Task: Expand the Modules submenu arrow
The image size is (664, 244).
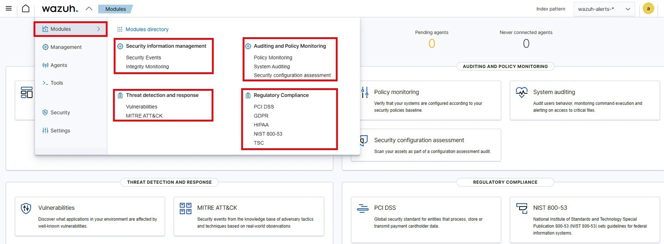Action: [x=99, y=29]
